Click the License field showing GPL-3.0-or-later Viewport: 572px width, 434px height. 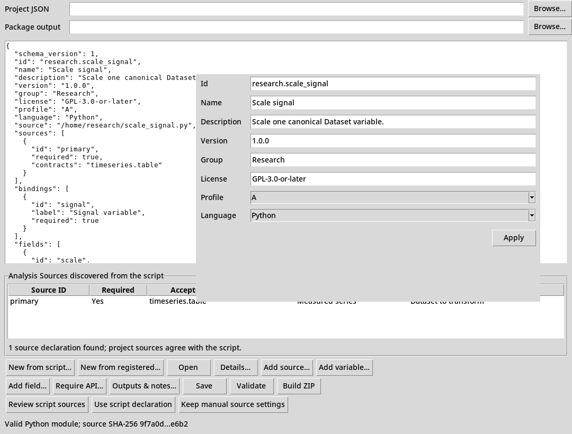pyautogui.click(x=393, y=179)
